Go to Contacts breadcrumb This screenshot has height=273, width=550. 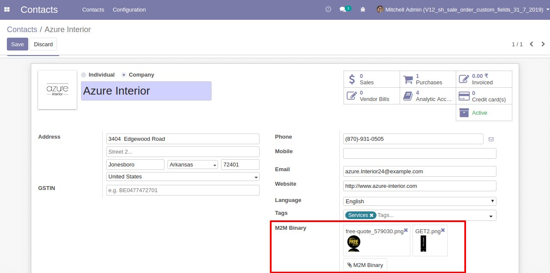[22, 30]
